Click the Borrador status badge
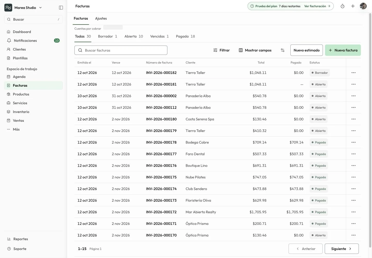The height and width of the screenshot is (258, 372). pyautogui.click(x=320, y=73)
